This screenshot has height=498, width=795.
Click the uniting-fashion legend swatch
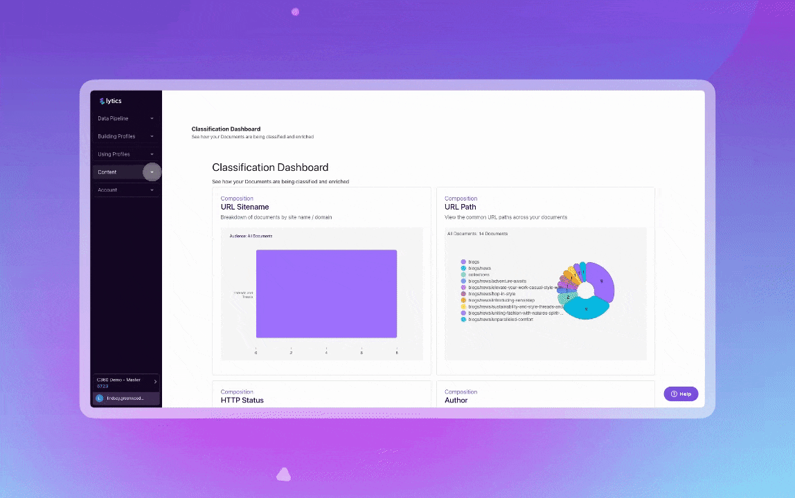pos(463,313)
